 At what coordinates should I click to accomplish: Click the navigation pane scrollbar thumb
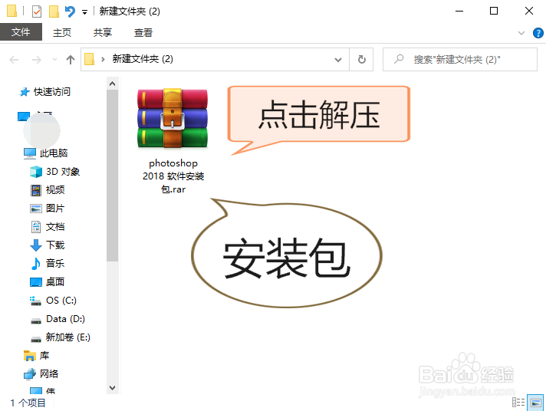click(x=112, y=176)
